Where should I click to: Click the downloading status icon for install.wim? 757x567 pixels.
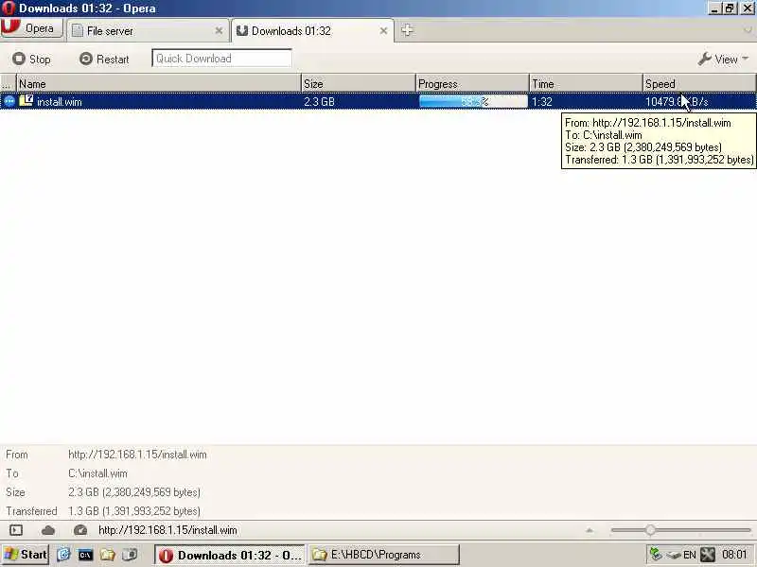pos(9,101)
